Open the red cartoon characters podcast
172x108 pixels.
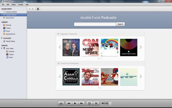(110, 77)
